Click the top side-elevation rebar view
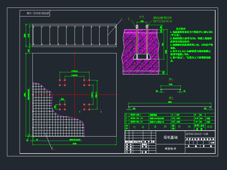Screen dimensions: 227x170 pyautogui.click(x=74, y=35)
